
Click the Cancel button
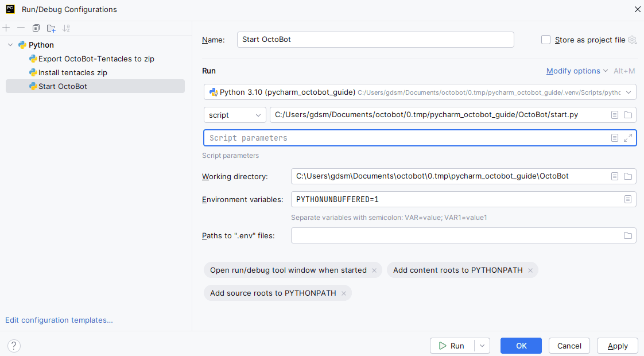(569, 346)
